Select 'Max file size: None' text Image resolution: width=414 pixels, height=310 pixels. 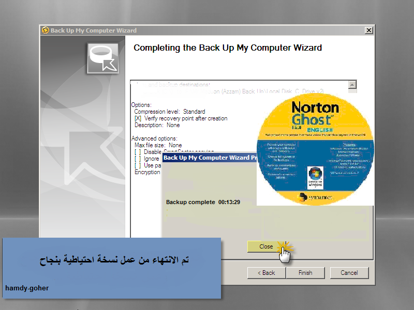pos(158,145)
